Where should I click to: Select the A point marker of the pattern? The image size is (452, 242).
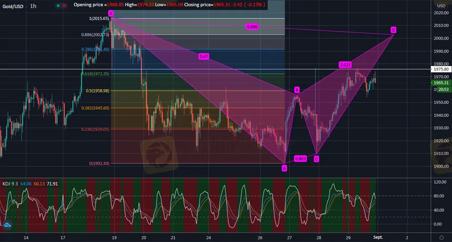[284, 168]
